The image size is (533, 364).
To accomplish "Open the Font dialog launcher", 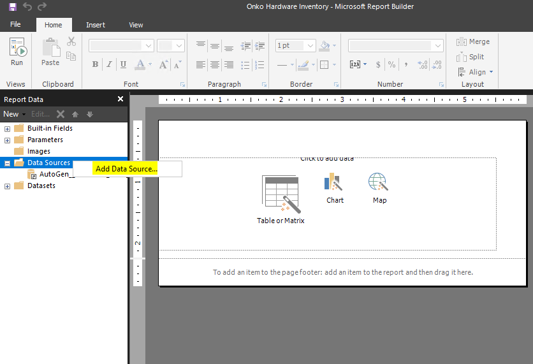I will (182, 85).
